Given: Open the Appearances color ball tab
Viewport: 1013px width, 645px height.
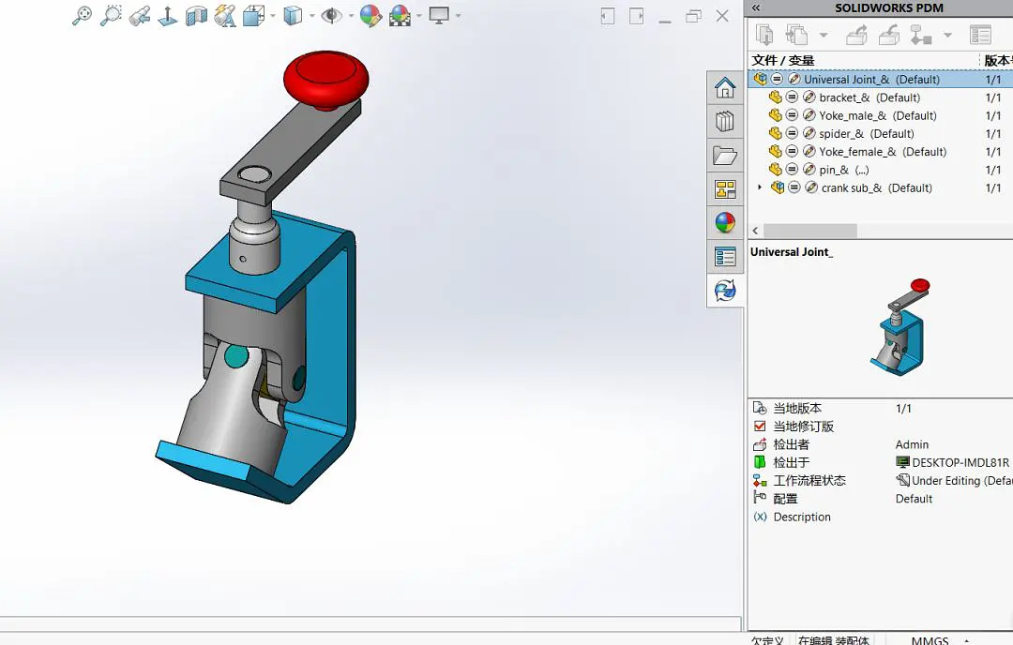Looking at the screenshot, I should [725, 223].
